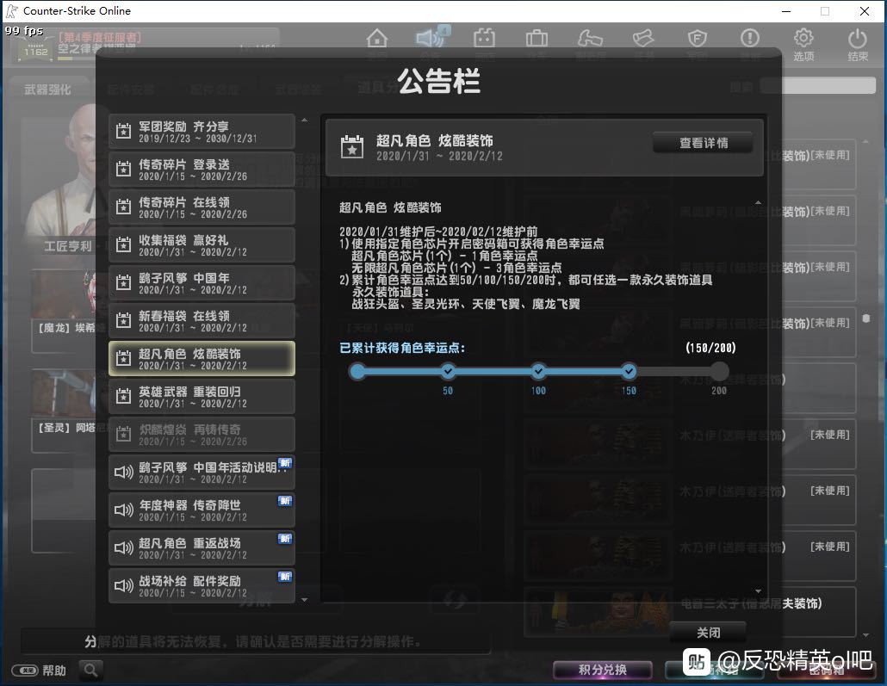887x686 pixels.
Task: Click the calendar icon in announcement header
Action: point(352,147)
